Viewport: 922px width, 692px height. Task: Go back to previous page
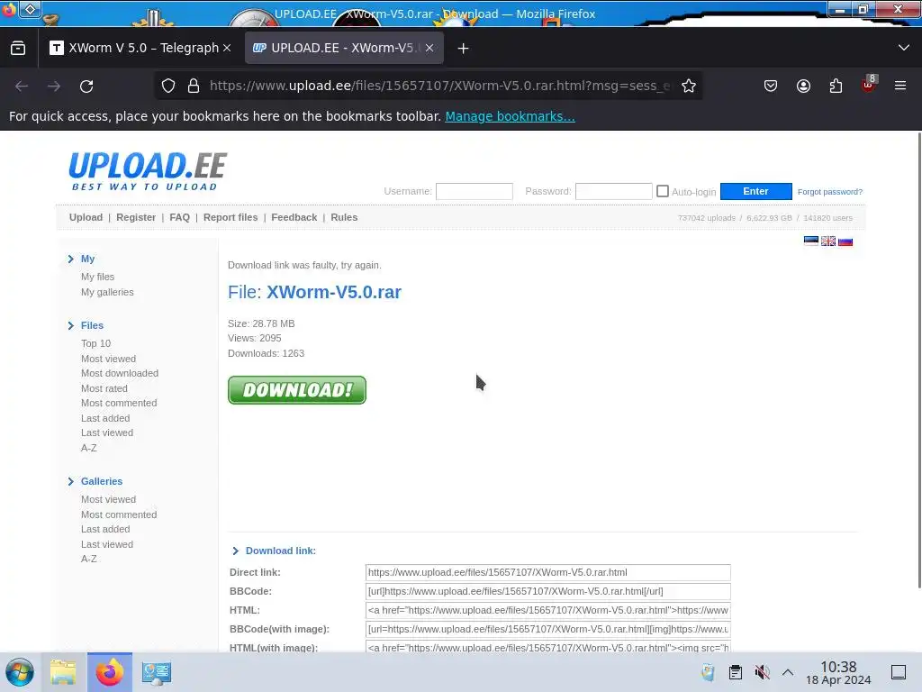click(x=22, y=86)
